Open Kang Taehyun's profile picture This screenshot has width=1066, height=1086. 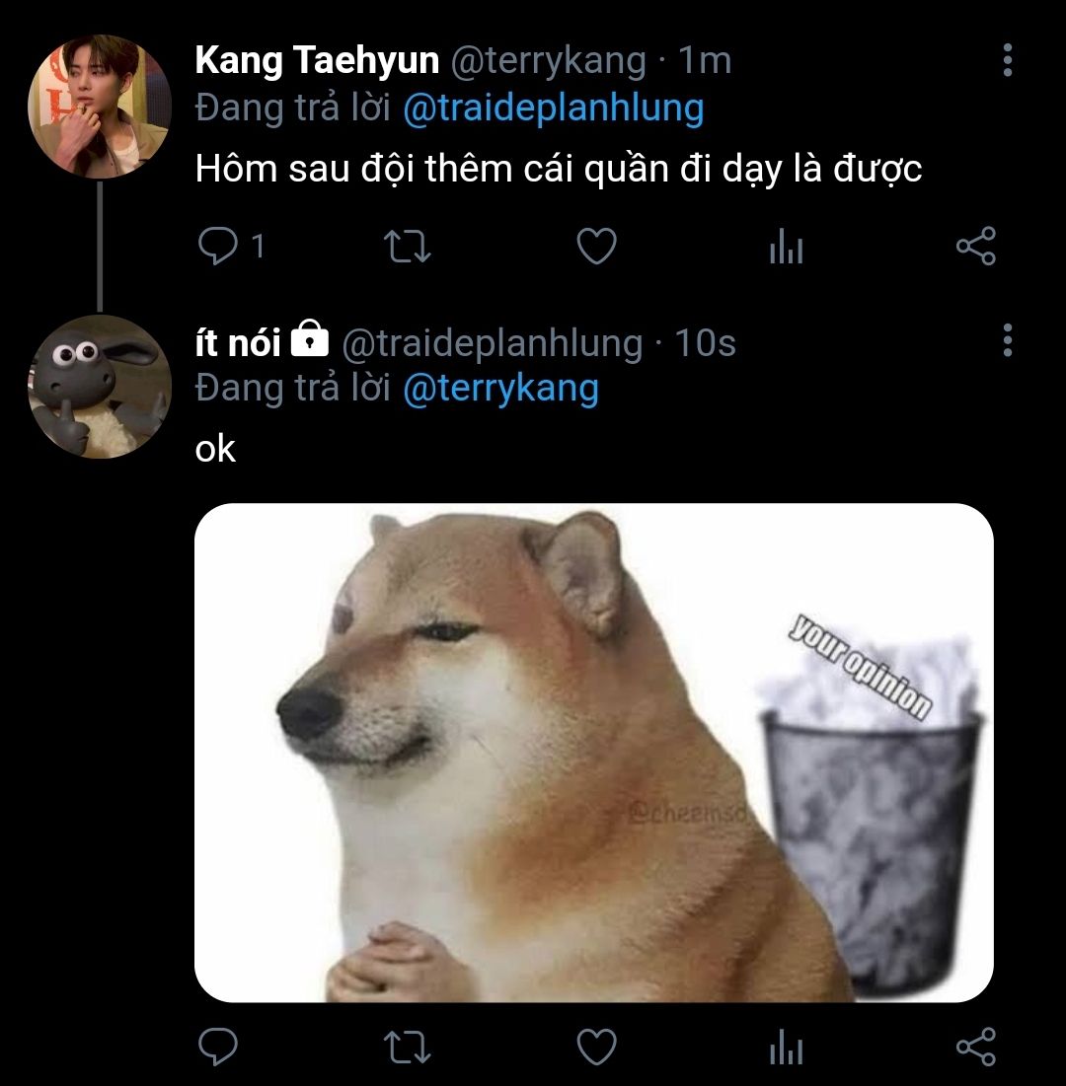(x=100, y=107)
